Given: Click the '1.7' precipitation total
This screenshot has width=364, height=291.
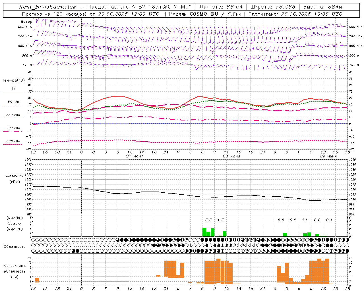Looking at the screenshot, I should pos(305,220).
